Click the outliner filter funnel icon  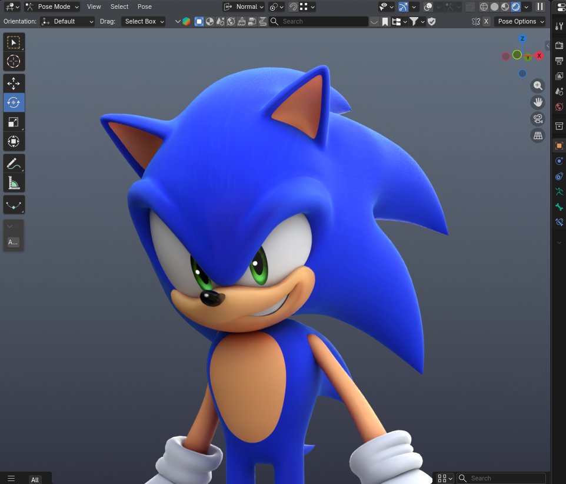pyautogui.click(x=414, y=21)
